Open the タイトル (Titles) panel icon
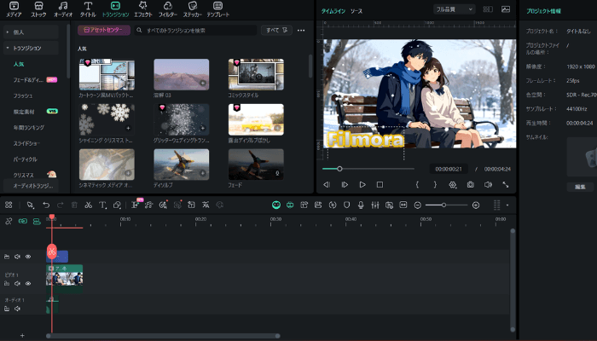The image size is (597, 341). point(88,9)
